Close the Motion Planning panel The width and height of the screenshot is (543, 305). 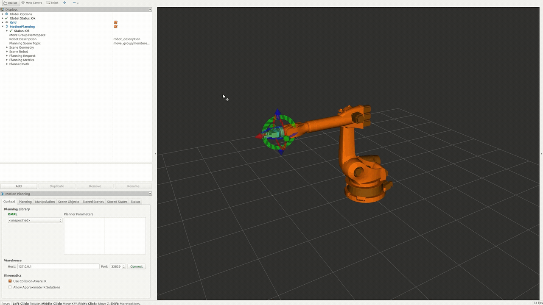point(150,194)
